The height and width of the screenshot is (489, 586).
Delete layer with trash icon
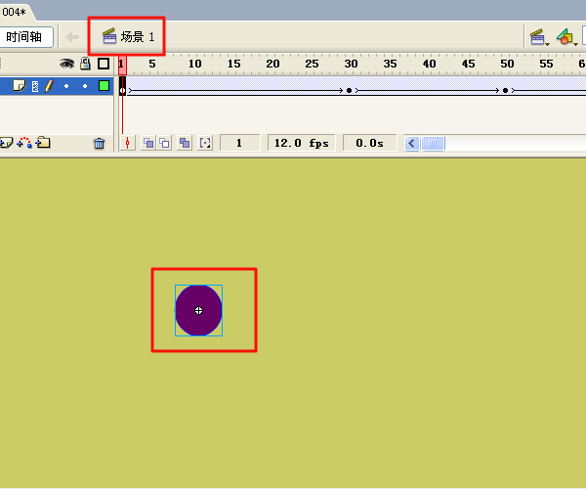coord(99,144)
